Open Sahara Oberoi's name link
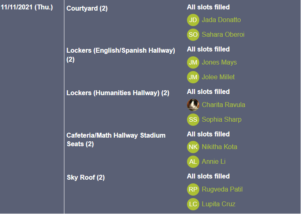The height and width of the screenshot is (214, 301). click(x=223, y=35)
